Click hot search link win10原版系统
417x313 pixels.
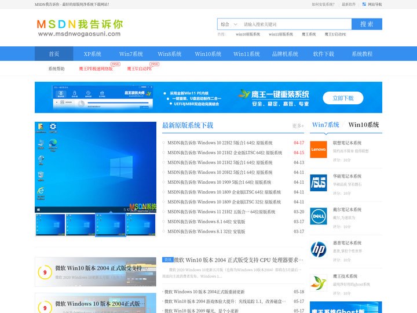[248, 34]
